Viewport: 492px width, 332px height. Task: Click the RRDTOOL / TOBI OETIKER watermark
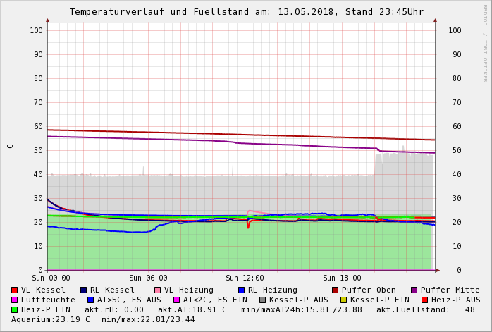click(x=485, y=42)
